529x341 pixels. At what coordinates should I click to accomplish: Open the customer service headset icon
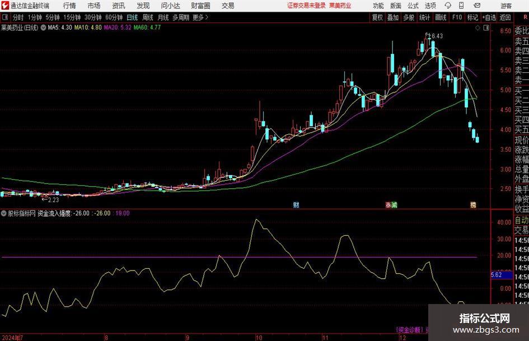(448, 6)
